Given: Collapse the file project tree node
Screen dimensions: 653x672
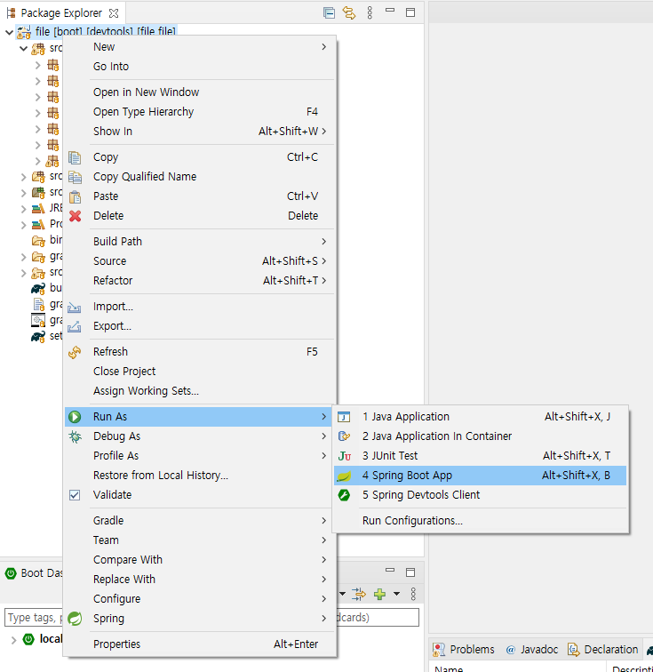Looking at the screenshot, I should pyautogui.click(x=9, y=32).
